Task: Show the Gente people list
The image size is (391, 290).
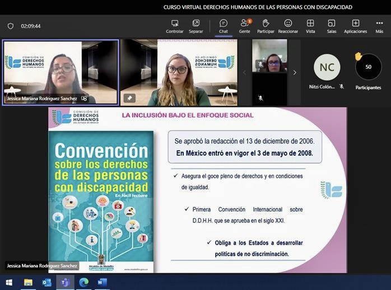Action: [x=244, y=26]
